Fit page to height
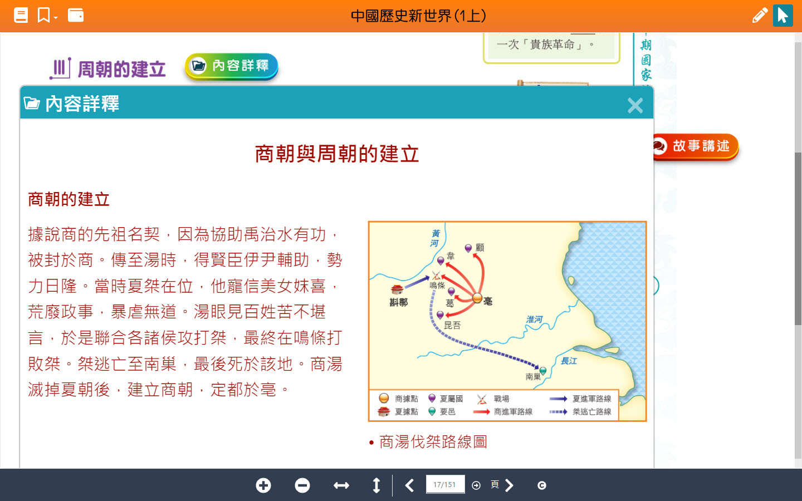802x501 pixels. coord(376,485)
